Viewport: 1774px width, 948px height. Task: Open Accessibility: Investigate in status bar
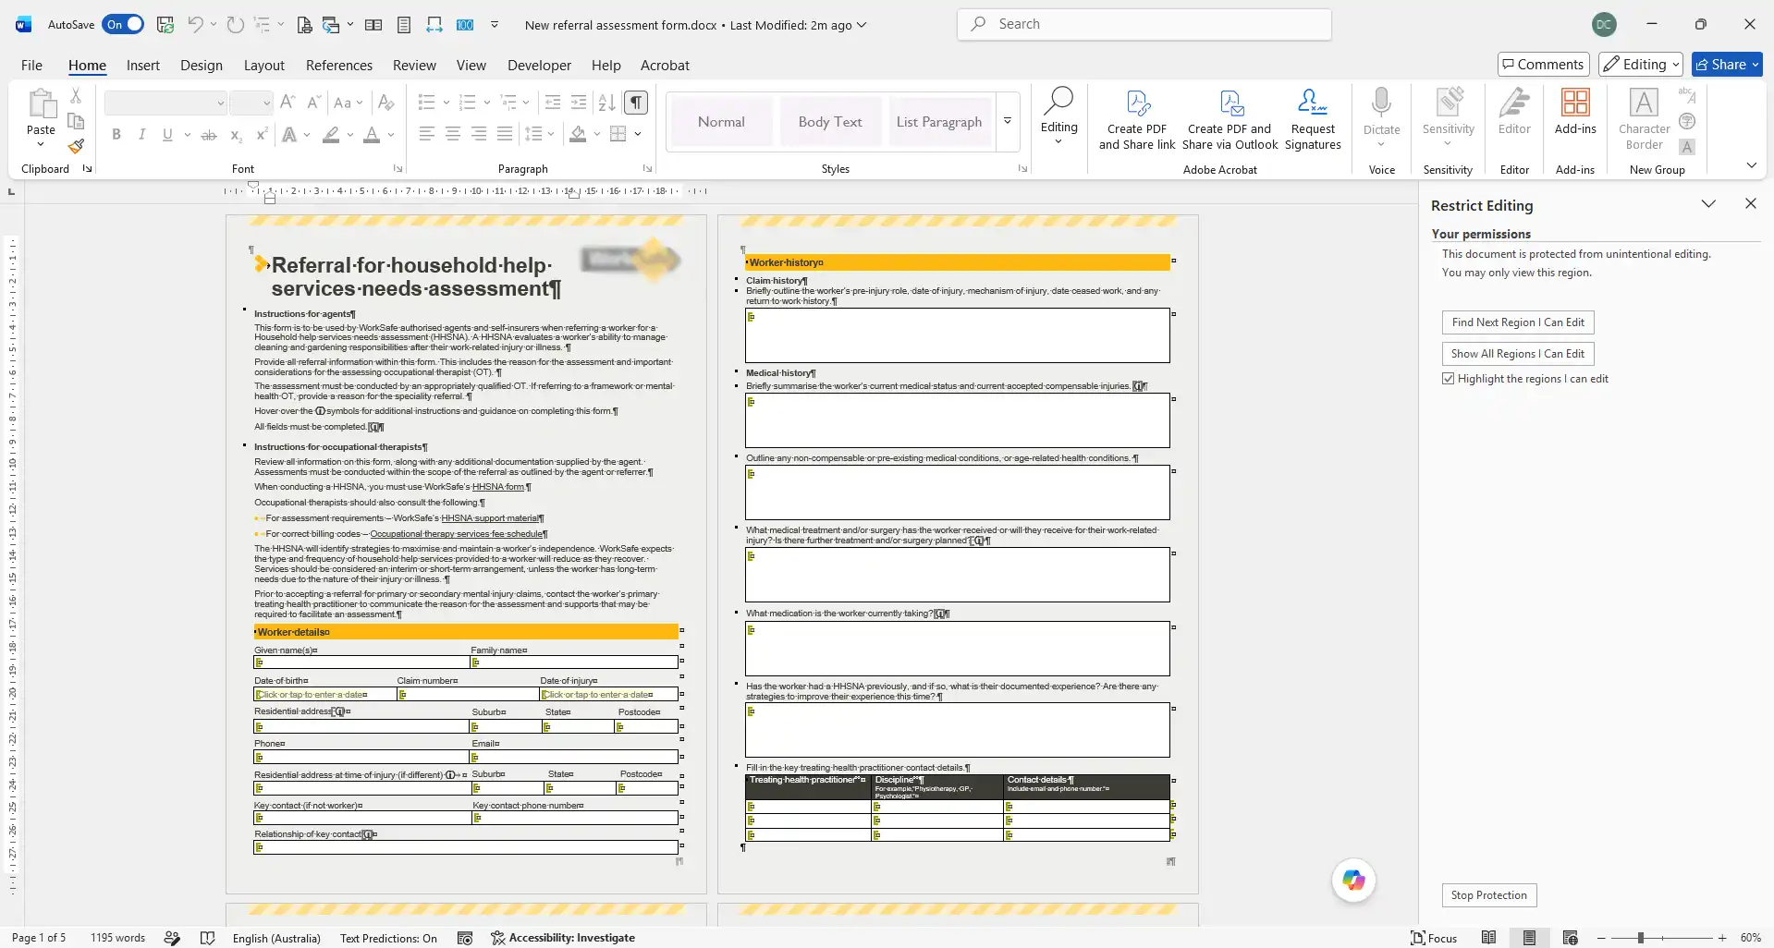click(x=563, y=938)
